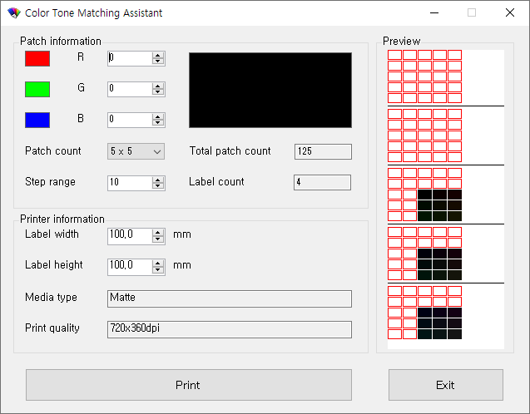530x414 pixels.
Task: Click the Media type Matte field
Action: (230, 298)
